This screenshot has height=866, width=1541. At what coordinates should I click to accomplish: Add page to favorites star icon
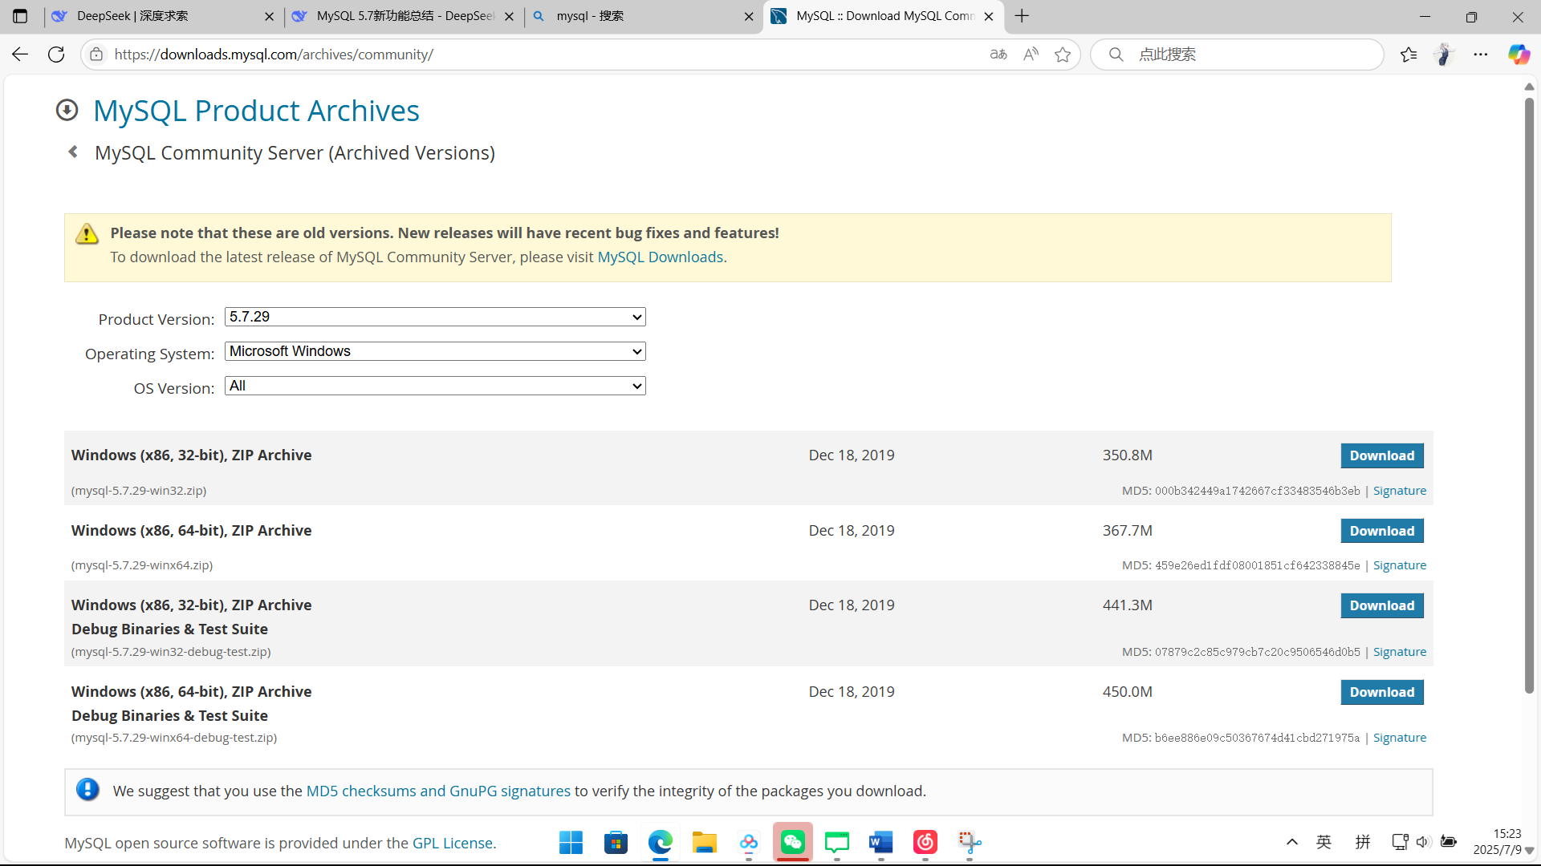click(x=1063, y=55)
